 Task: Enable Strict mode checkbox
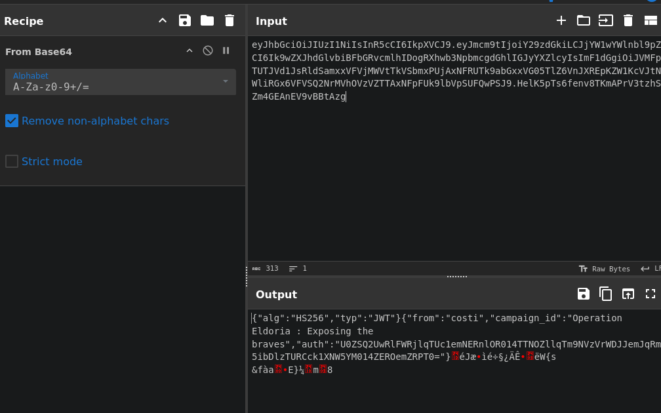click(12, 161)
